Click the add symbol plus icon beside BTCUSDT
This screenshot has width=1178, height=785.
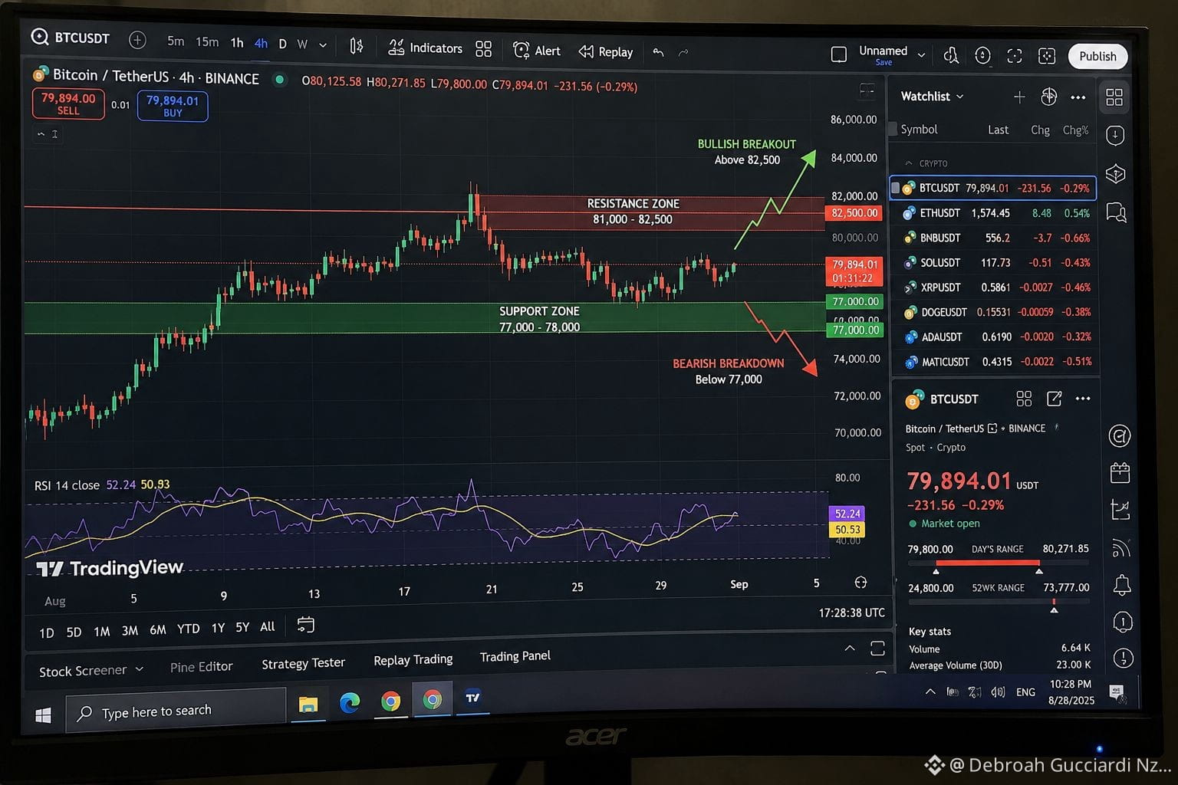(x=137, y=40)
